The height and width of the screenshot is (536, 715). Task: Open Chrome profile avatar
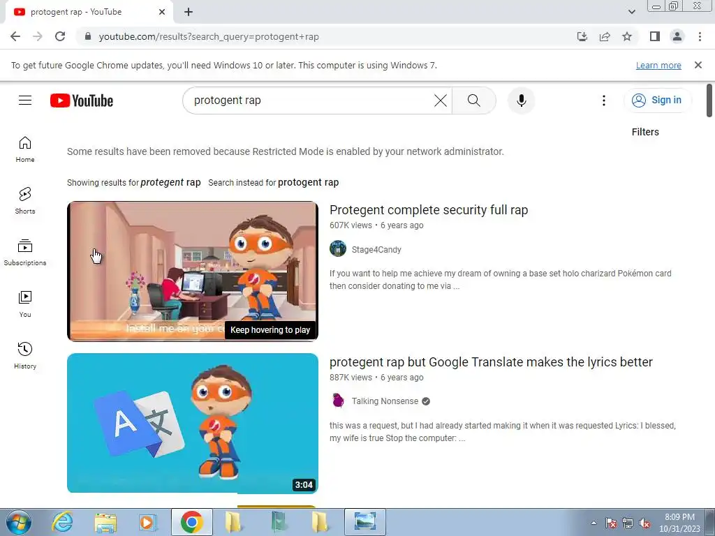click(677, 36)
